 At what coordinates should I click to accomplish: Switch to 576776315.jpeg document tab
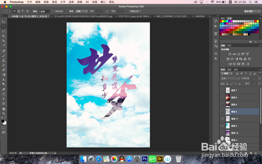pos(134,16)
